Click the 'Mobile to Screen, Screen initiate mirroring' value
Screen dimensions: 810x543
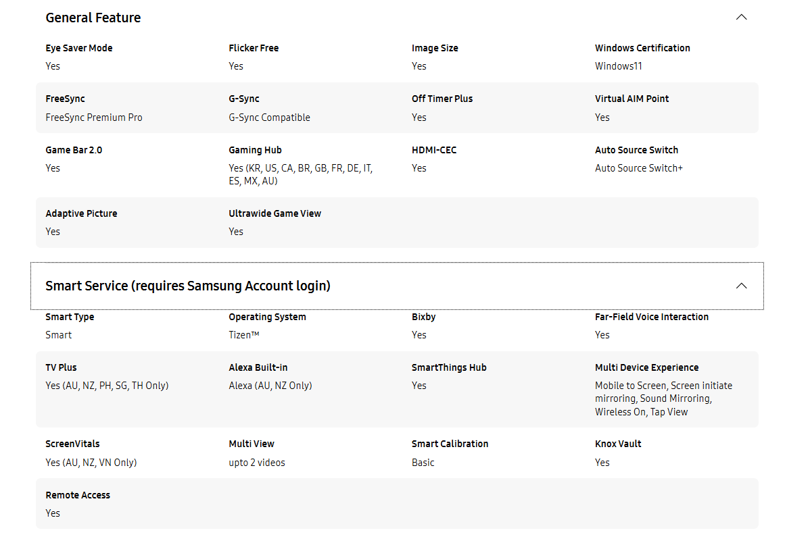coord(663,398)
